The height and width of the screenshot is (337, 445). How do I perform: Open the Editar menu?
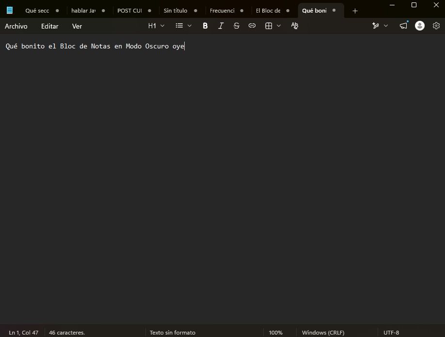coord(49,26)
